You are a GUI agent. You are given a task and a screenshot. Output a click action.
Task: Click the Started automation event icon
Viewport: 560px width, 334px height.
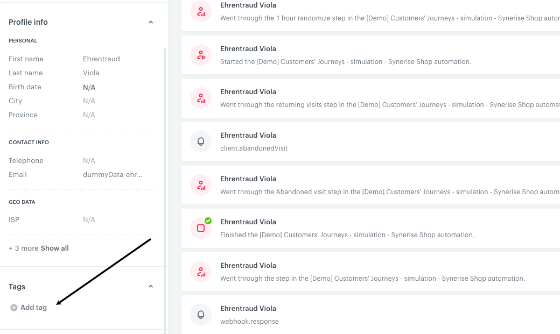point(201,55)
